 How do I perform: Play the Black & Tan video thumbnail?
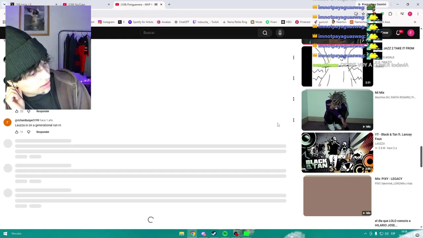point(337,153)
